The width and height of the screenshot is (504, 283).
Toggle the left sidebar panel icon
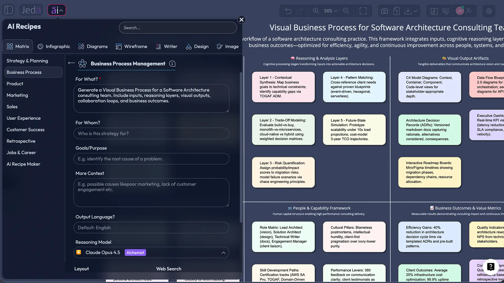(x=9, y=10)
